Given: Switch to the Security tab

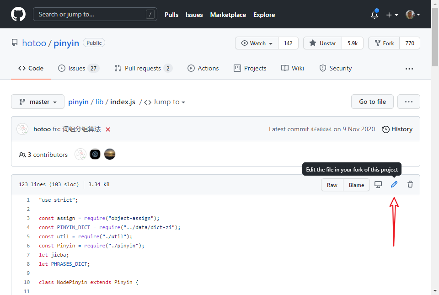Looking at the screenshot, I should click(335, 68).
